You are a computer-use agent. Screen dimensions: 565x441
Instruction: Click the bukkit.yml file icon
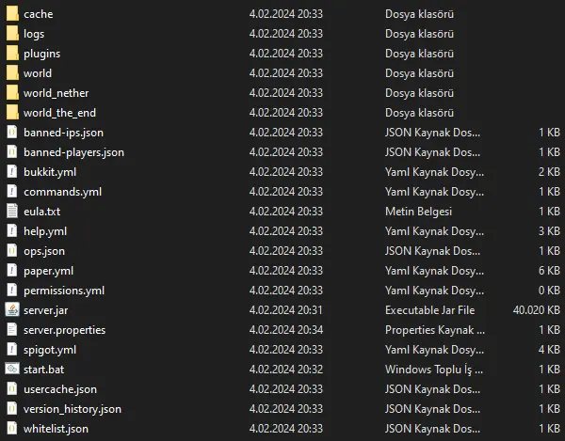12,172
